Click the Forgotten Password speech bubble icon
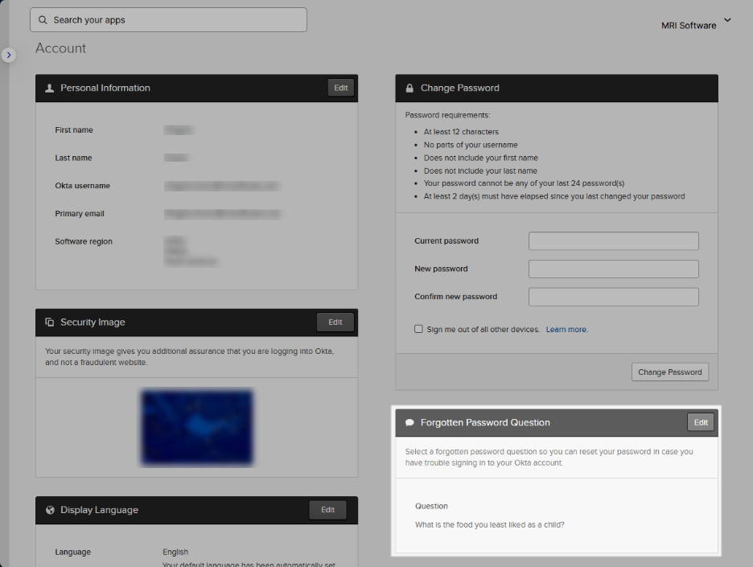This screenshot has width=753, height=567. click(409, 422)
